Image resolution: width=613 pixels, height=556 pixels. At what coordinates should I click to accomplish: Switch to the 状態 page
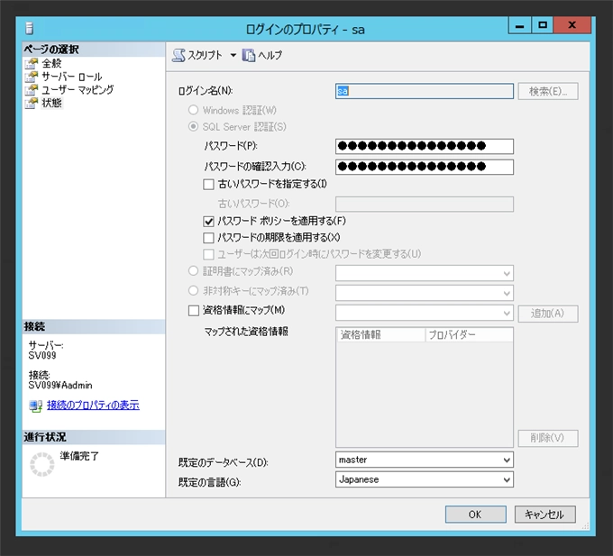pyautogui.click(x=51, y=103)
